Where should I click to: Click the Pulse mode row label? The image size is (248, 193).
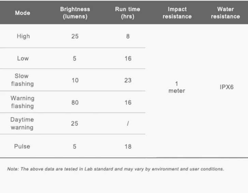[x=23, y=146]
